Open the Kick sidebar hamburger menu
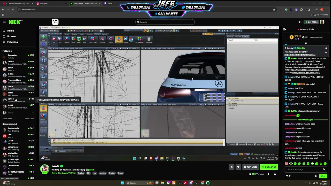The image size is (331, 186). click(x=4, y=22)
